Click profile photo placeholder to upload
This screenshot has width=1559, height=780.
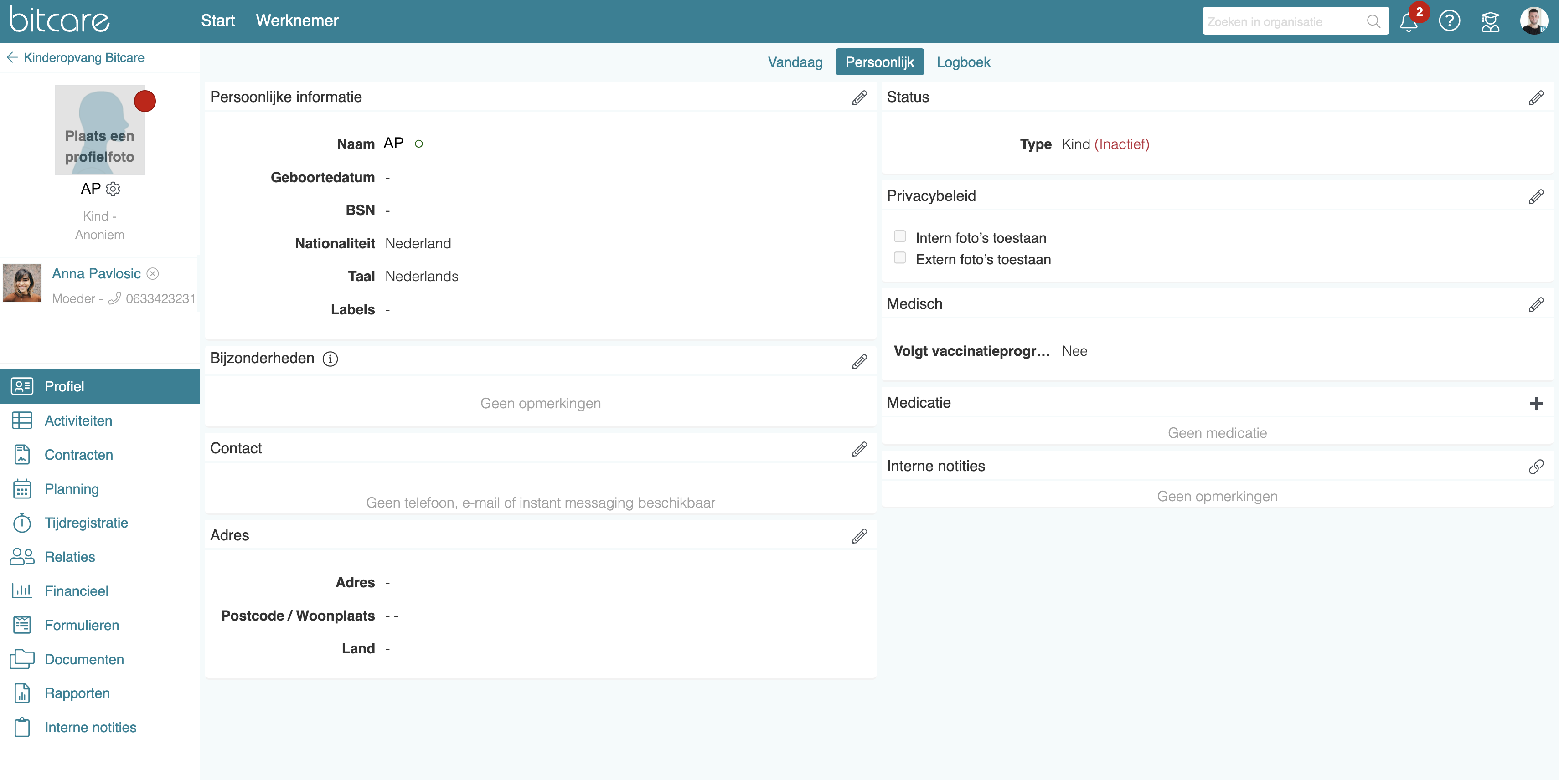coord(100,130)
